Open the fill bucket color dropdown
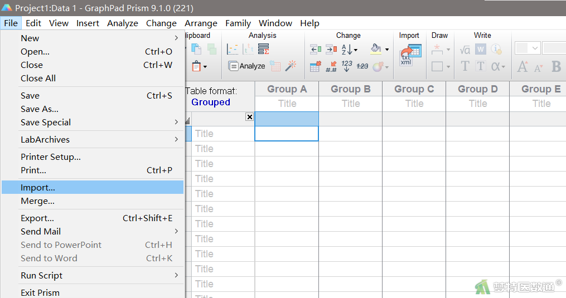566x298 pixels. click(387, 50)
